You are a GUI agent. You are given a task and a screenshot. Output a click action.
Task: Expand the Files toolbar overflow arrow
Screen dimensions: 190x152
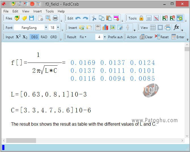pyautogui.click(x=62, y=21)
